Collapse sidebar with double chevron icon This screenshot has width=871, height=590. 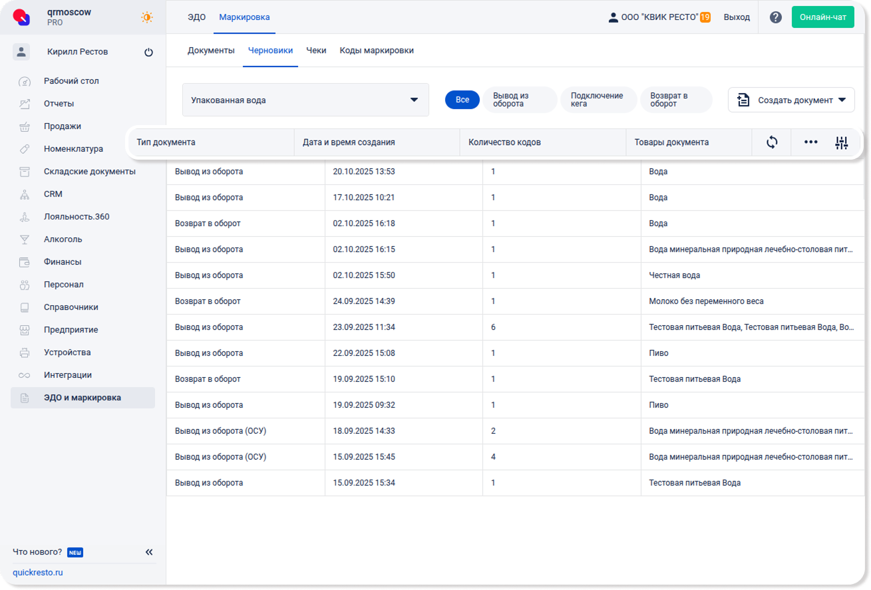(149, 552)
